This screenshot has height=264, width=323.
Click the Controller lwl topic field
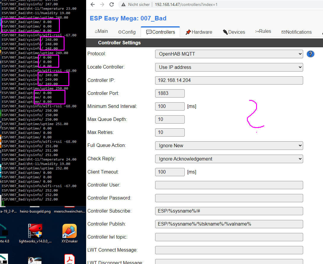229,237
